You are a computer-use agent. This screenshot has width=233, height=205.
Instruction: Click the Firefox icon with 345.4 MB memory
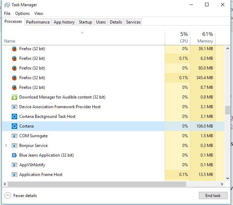14,78
